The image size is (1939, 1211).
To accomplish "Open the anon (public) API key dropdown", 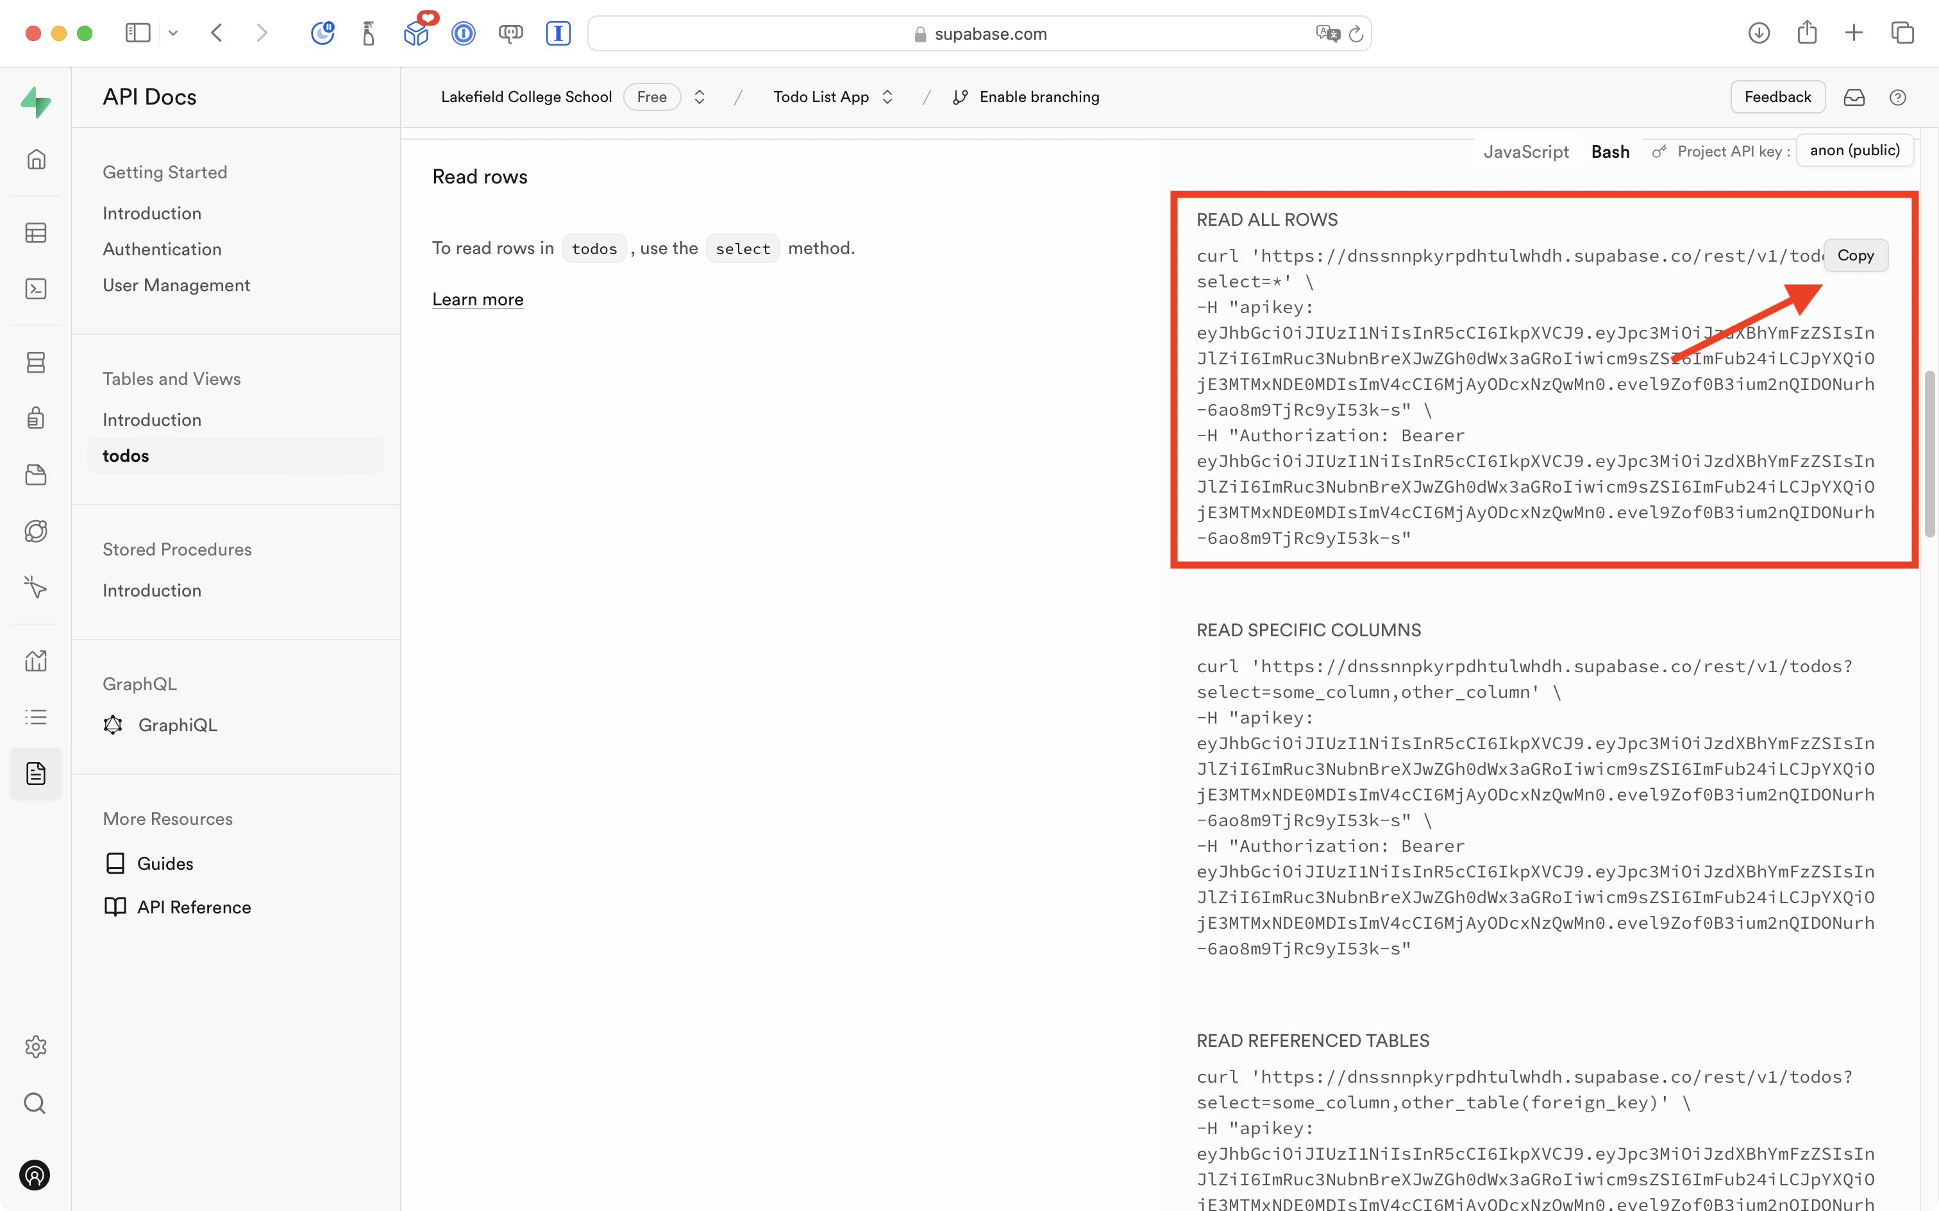I will [x=1854, y=151].
